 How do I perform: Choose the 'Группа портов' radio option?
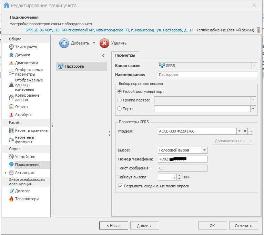[x=120, y=100]
